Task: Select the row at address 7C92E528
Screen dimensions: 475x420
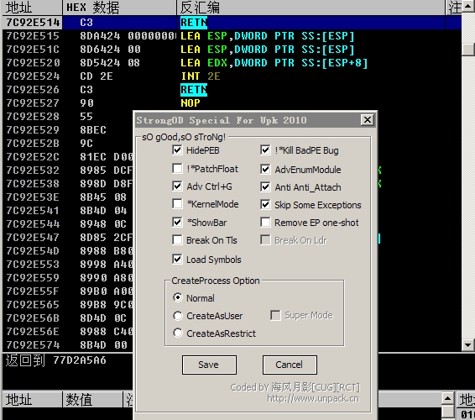Action: click(67, 117)
